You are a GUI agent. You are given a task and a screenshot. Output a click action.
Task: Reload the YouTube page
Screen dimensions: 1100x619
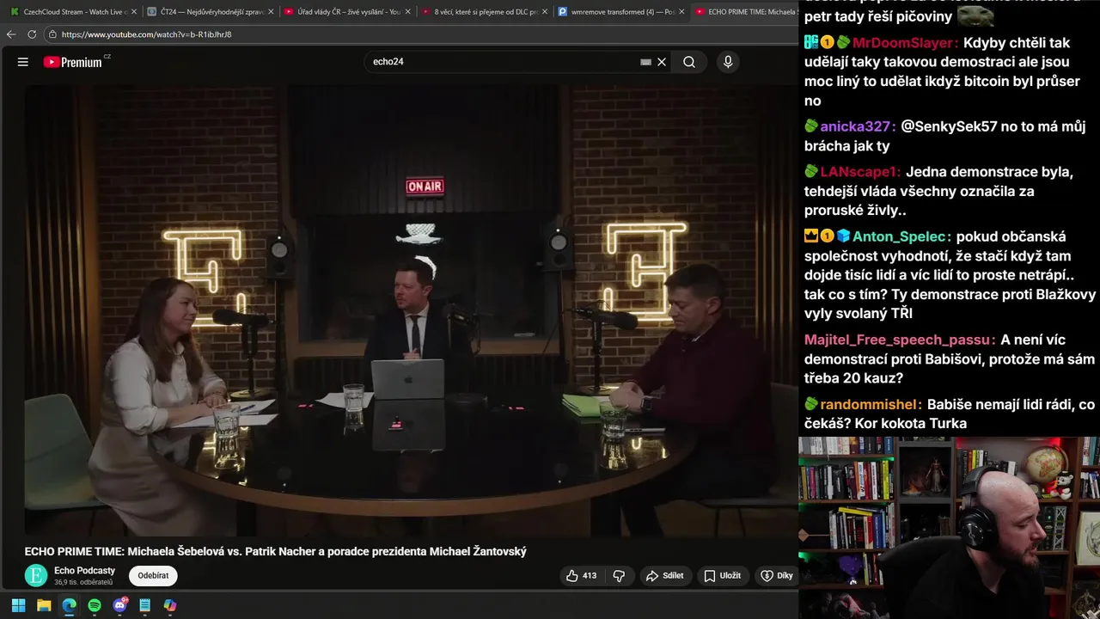[32, 34]
